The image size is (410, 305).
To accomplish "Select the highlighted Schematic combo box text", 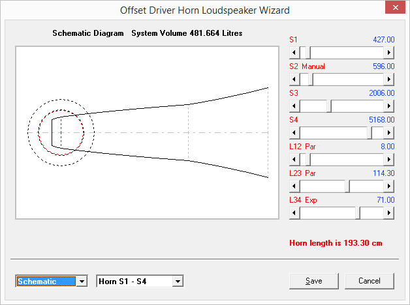I will (x=46, y=282).
